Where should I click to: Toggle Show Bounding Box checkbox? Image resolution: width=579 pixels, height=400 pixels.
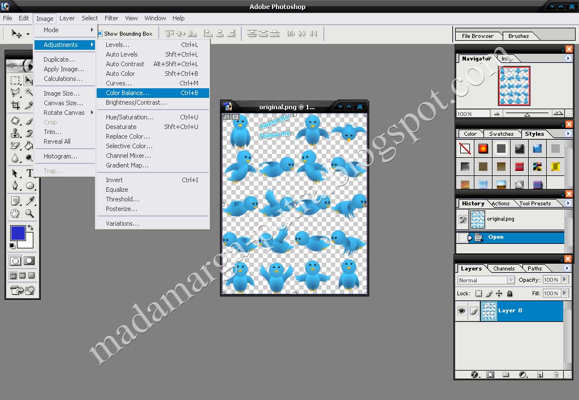pyautogui.click(x=100, y=33)
